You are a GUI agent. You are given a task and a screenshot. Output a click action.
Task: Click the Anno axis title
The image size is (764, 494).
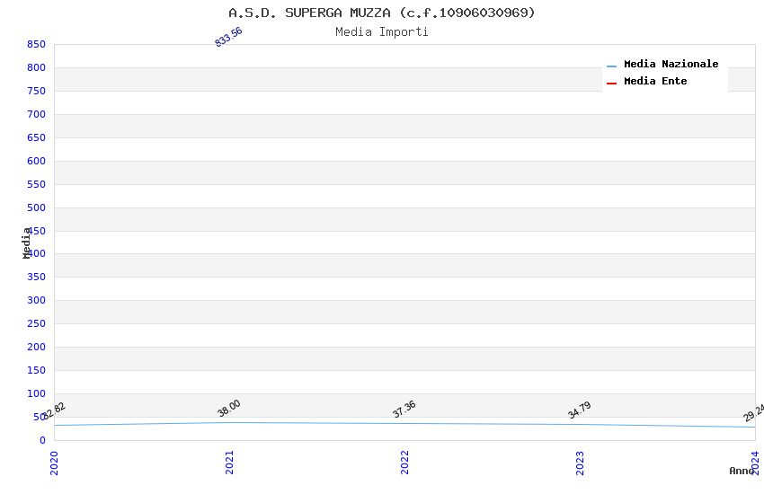742,471
